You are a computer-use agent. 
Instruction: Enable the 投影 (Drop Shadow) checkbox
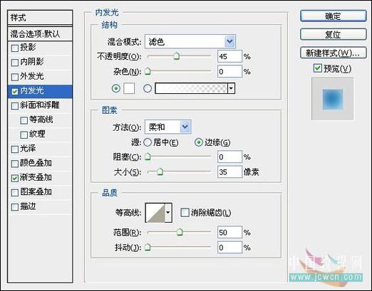point(15,48)
